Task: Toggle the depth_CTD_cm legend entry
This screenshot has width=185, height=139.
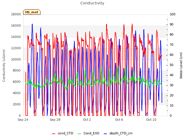Action: 118,133
